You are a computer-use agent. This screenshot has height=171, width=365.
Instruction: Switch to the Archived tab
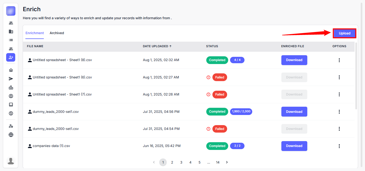[x=57, y=33]
